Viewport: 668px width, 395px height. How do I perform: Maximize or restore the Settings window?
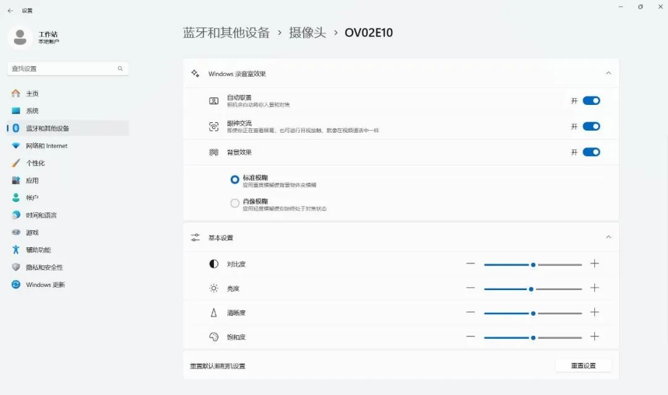[x=640, y=7]
